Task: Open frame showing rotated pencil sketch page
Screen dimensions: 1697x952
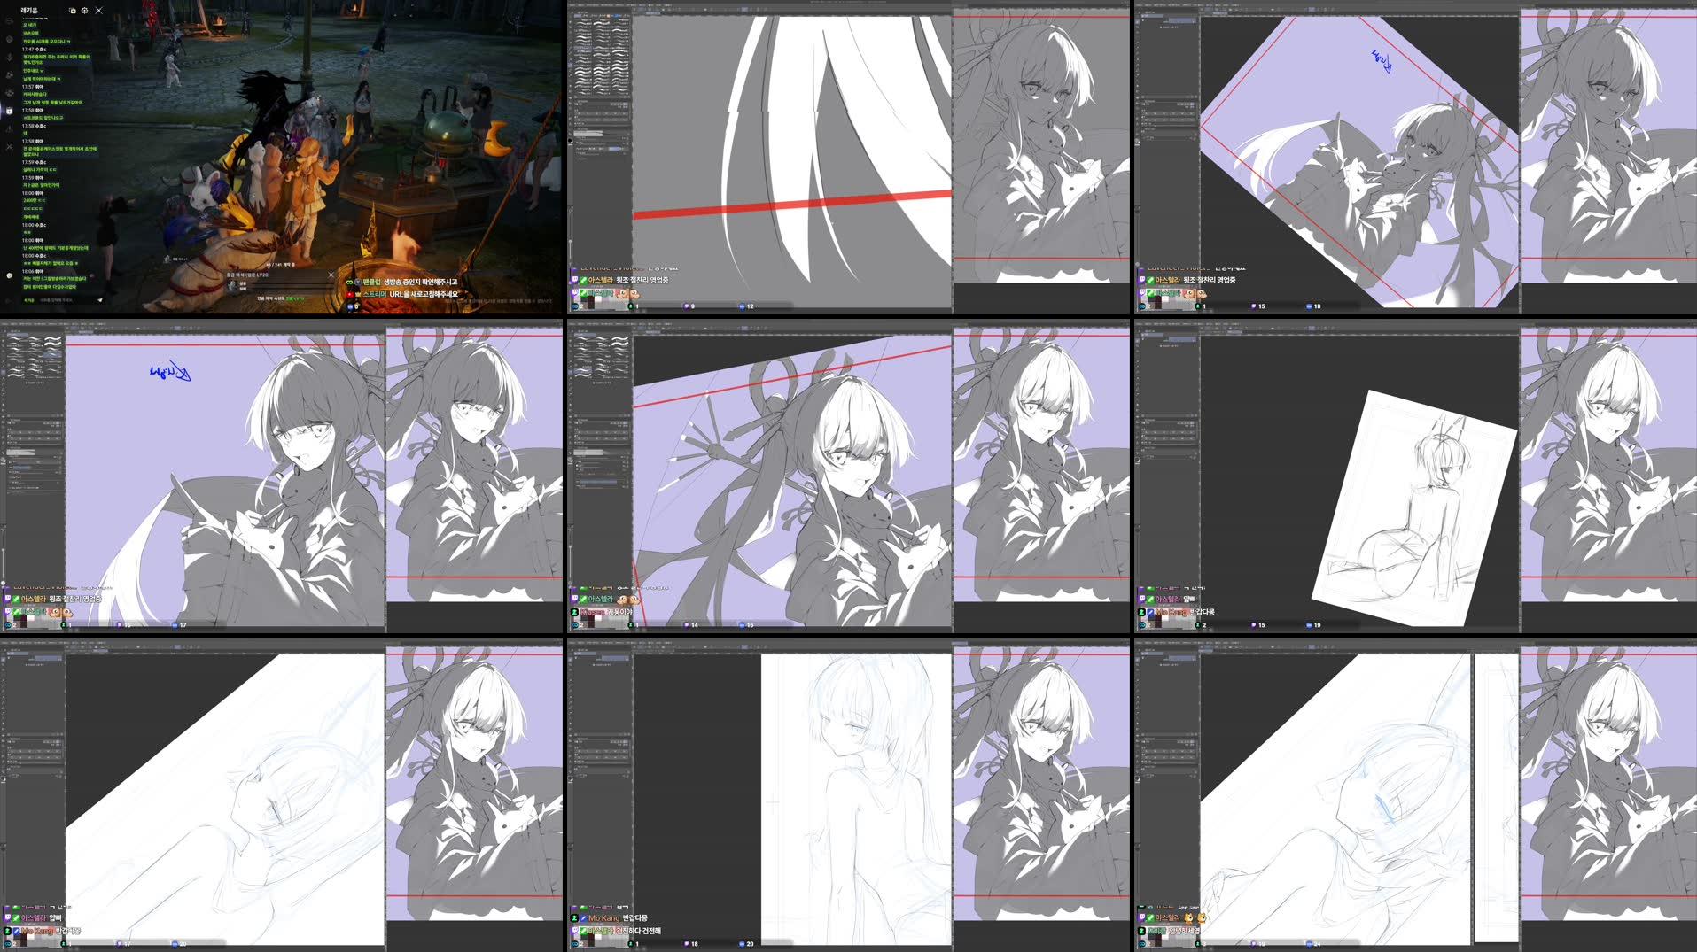Action: click(1416, 476)
